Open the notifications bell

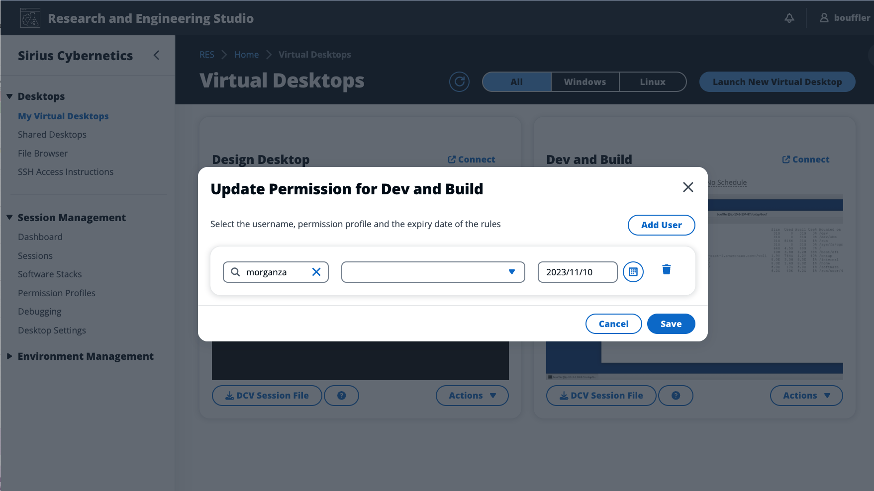point(789,17)
